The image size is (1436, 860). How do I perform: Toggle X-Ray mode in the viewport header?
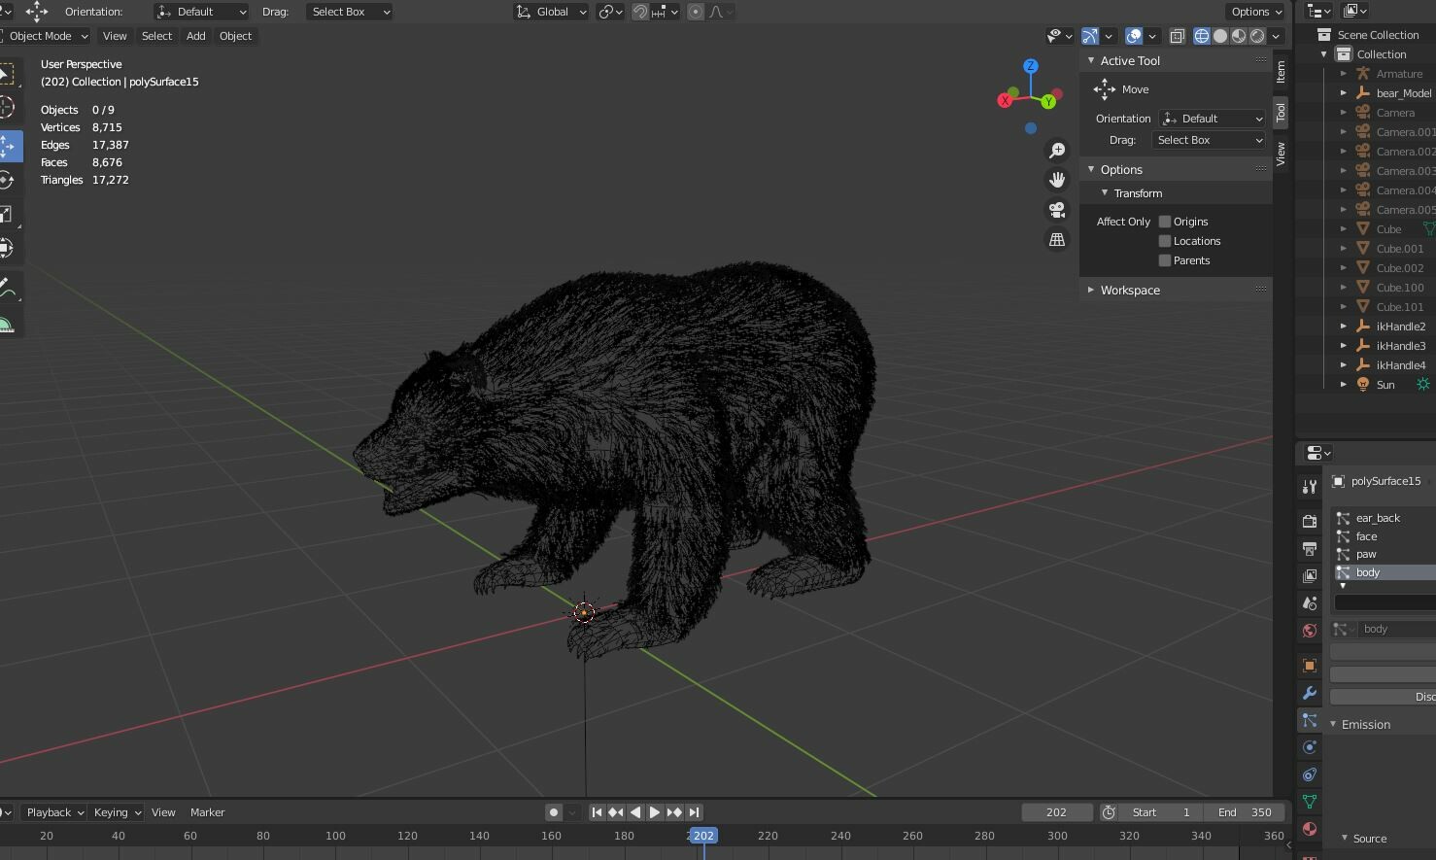[1177, 36]
